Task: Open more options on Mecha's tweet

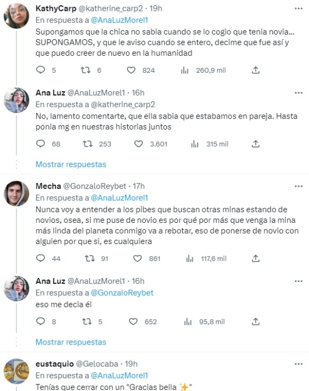Action: pyautogui.click(x=298, y=186)
